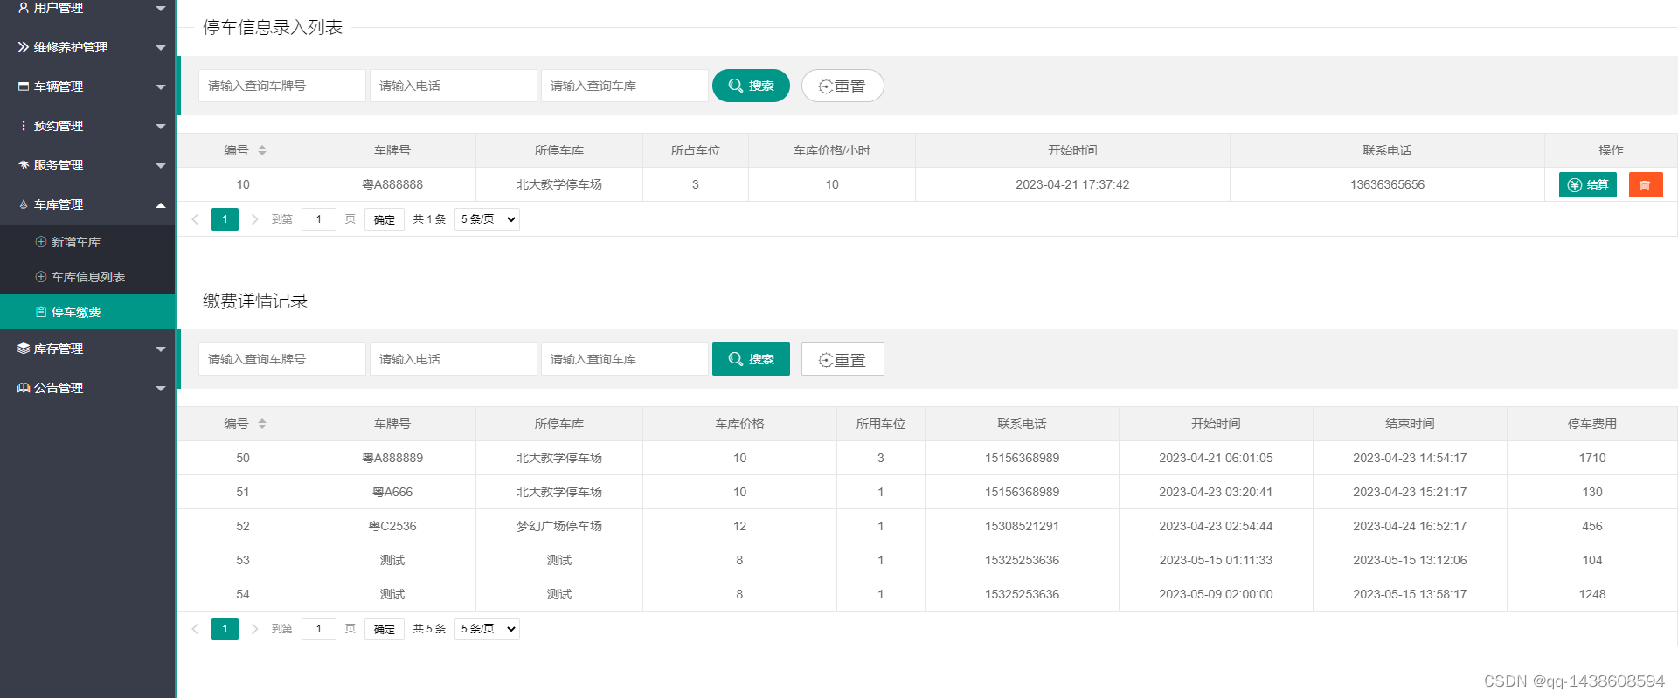The width and height of the screenshot is (1678, 698).
Task: Expand the 用户管理 dropdown arrow
Action: pos(161,9)
